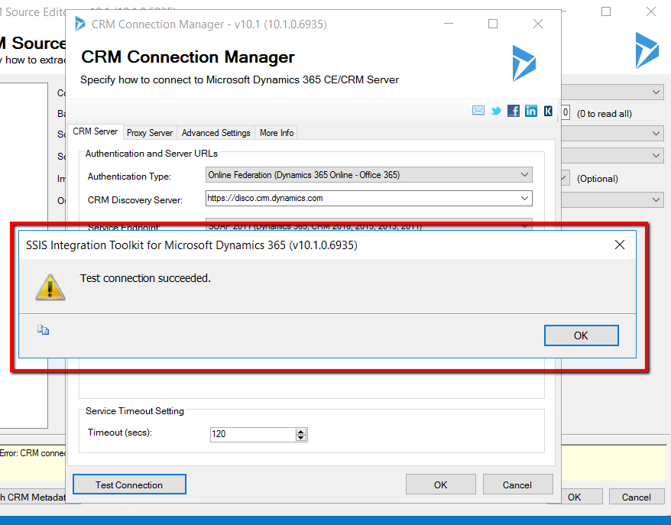Image resolution: width=671 pixels, height=525 pixels.
Task: Open the Advanced Settings tab
Action: point(216,133)
